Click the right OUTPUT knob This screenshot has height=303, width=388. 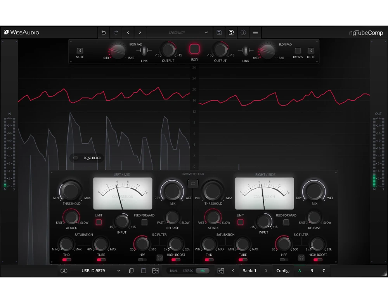[x=220, y=50]
